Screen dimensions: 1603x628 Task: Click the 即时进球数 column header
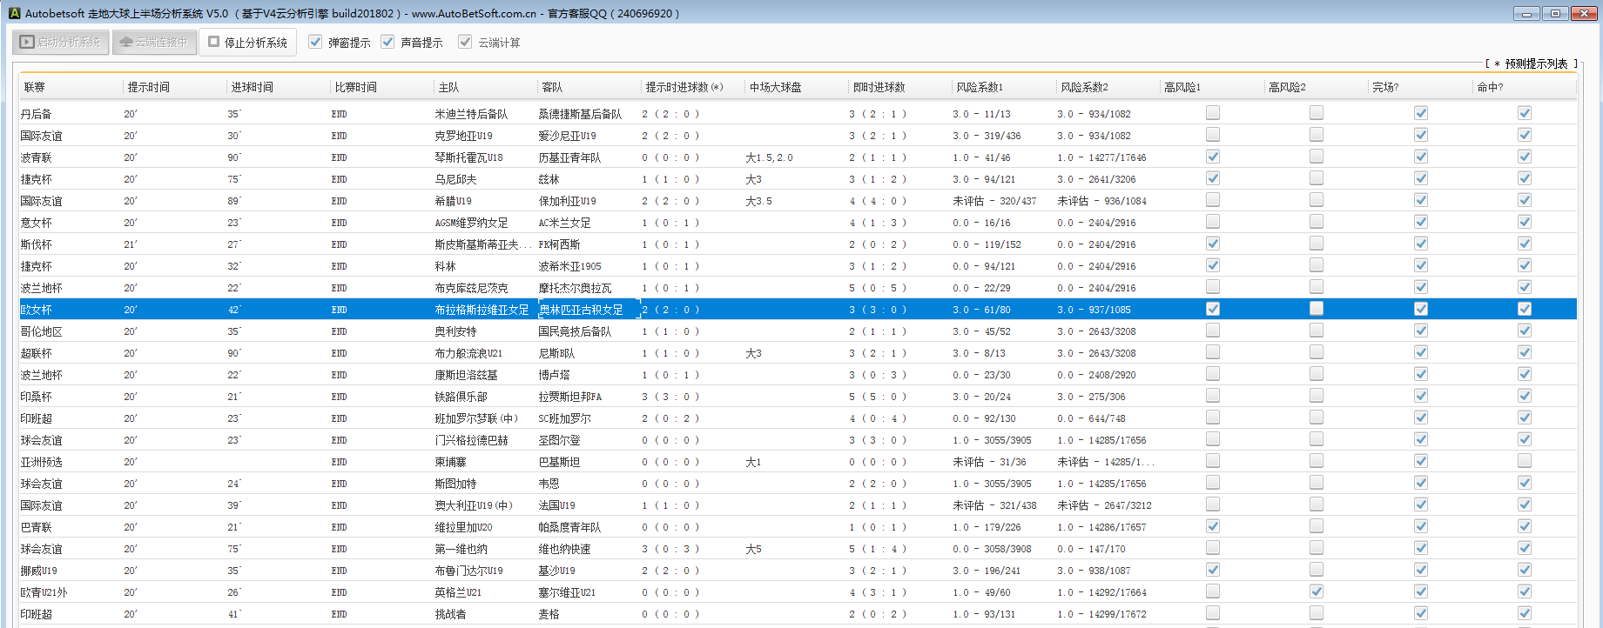(x=879, y=87)
